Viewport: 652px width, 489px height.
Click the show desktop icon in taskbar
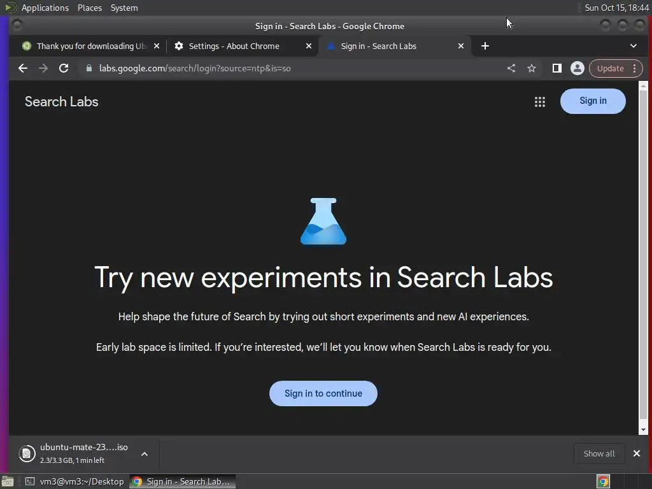point(8,481)
